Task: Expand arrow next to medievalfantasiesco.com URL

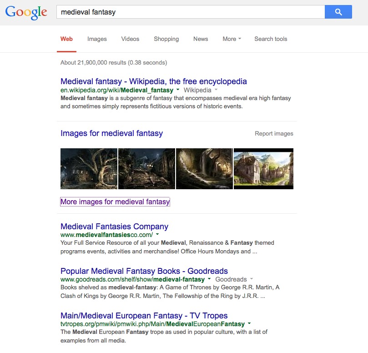Action: pyautogui.click(x=157, y=234)
